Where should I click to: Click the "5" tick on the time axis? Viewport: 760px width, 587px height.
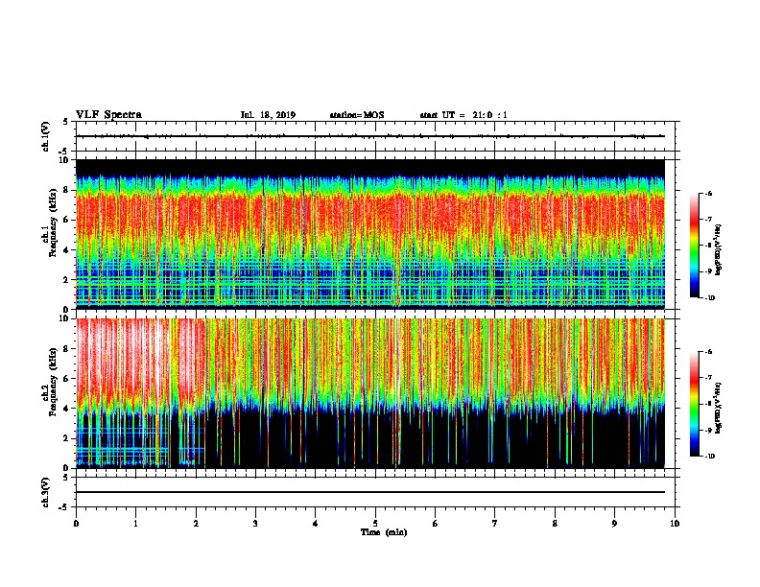point(375,524)
